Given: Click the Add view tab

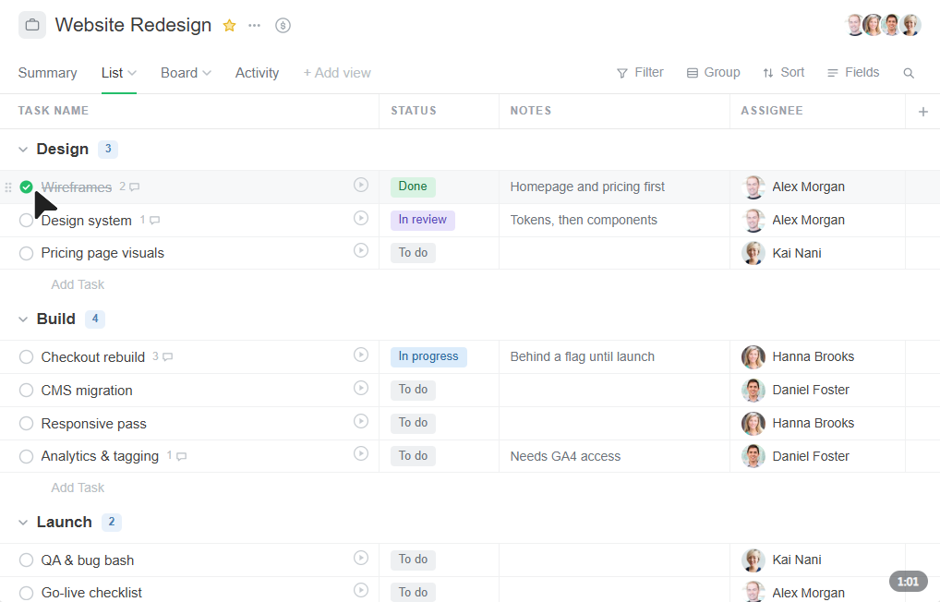Looking at the screenshot, I should [337, 73].
